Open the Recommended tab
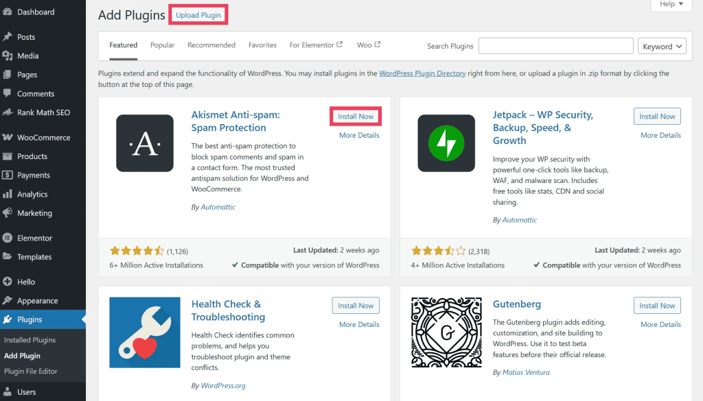Viewport: 703px width, 401px height. pyautogui.click(x=211, y=45)
